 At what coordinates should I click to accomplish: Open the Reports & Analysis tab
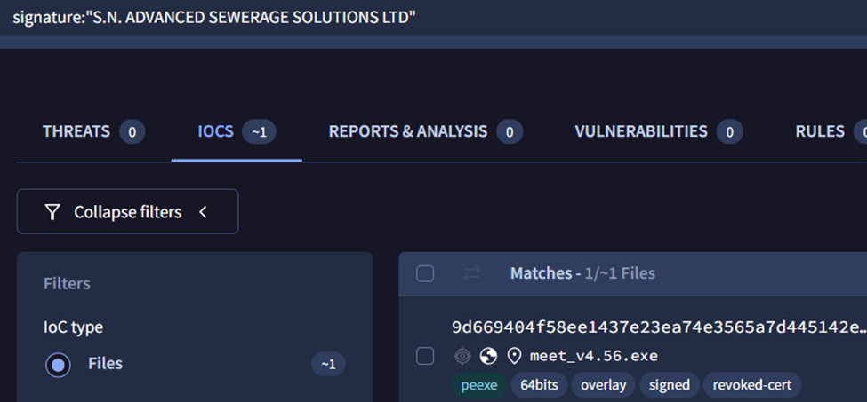pyautogui.click(x=408, y=131)
